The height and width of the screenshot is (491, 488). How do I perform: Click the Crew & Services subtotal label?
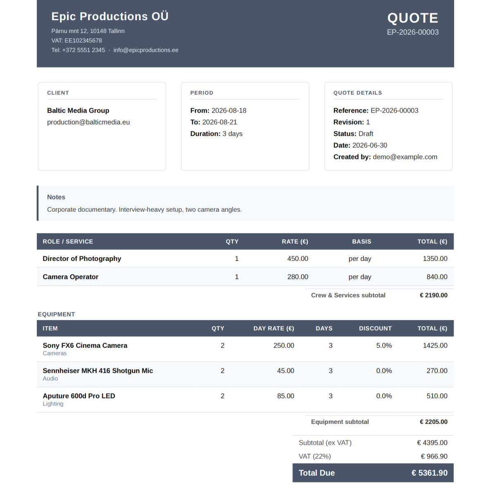click(348, 295)
